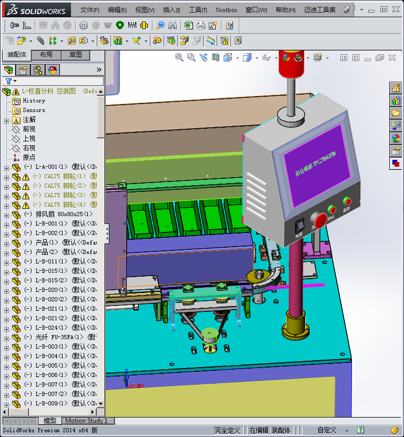
Task: Select the L-shaped structural member tool
Action: coord(27,26)
